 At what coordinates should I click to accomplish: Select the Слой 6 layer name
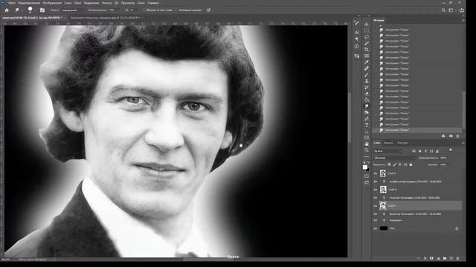point(392,174)
